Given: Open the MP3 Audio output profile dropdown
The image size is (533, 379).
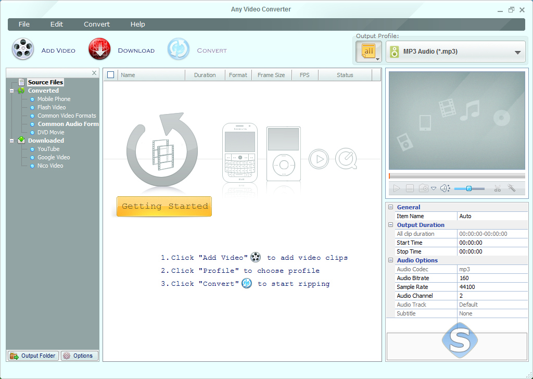Looking at the screenshot, I should click(x=455, y=52).
